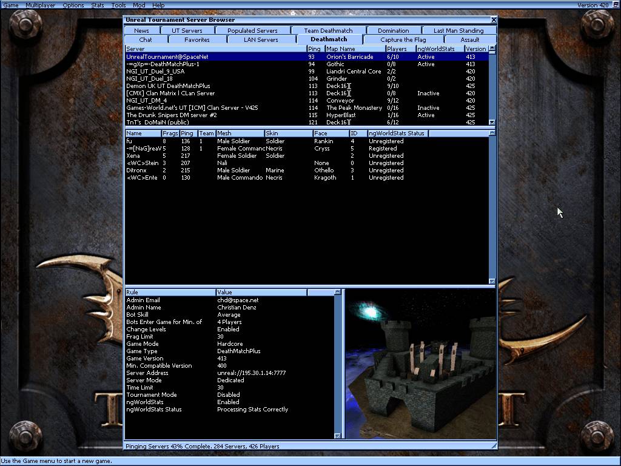This screenshot has height=466, width=621.
Task: Open the Tools menu
Action: [x=118, y=5]
